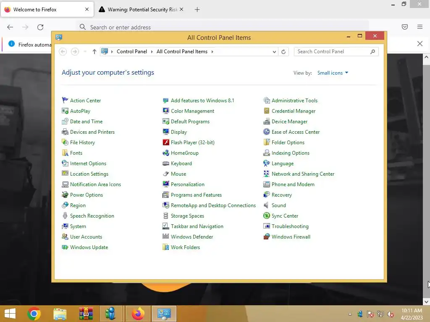Open the Date and Time clock icon
Viewport: 430px width, 322px height.
[x=65, y=121]
